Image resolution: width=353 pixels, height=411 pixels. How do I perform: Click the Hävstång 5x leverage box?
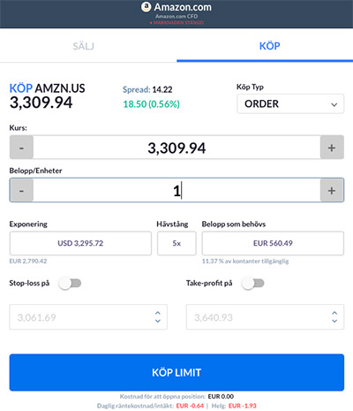176,243
